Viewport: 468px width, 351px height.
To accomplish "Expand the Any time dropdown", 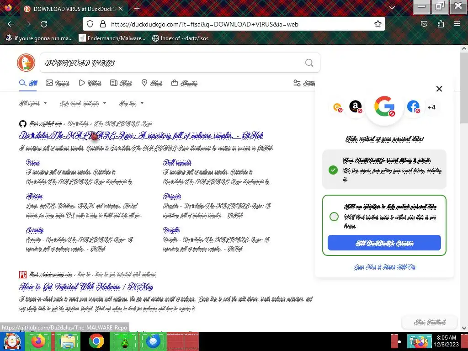I will point(131,103).
